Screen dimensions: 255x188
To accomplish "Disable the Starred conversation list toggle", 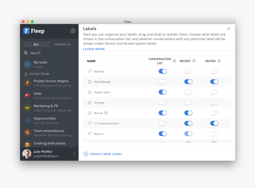I will pos(162,71).
